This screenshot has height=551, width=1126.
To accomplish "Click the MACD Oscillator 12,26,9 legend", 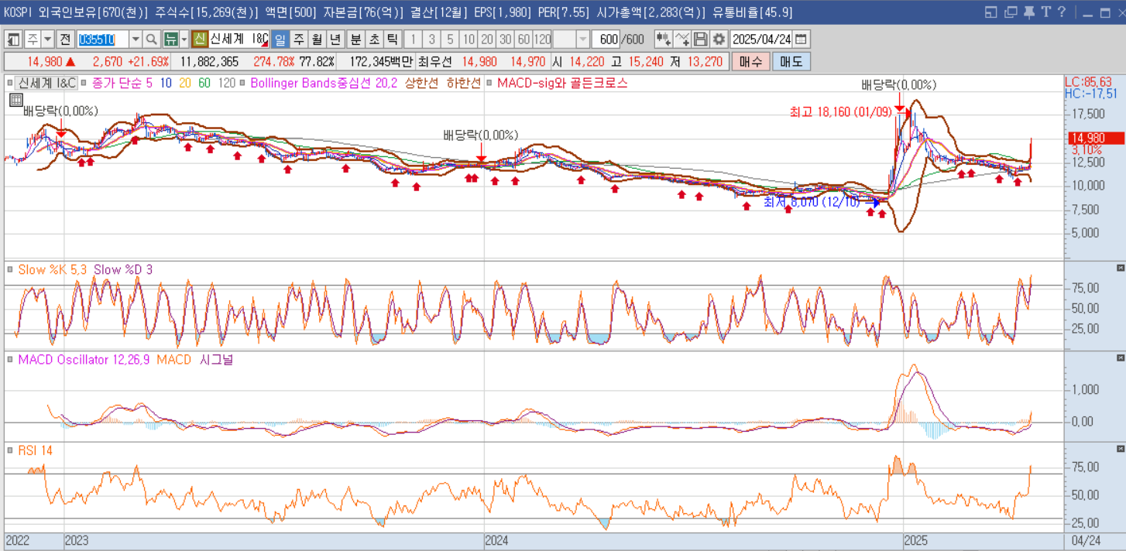I will point(84,360).
